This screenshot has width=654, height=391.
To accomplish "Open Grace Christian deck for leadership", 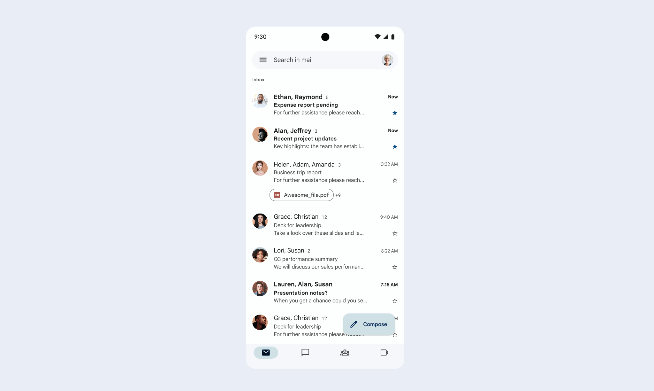I will [325, 225].
